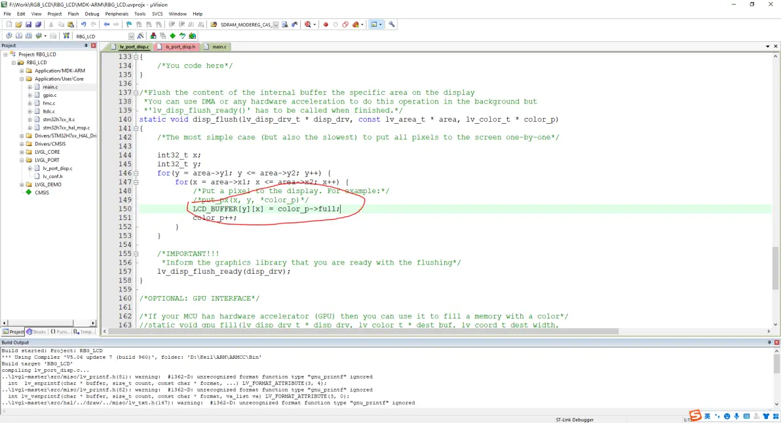Collapse code fold at line 146
Screen dimensions: 781x423
136,173
